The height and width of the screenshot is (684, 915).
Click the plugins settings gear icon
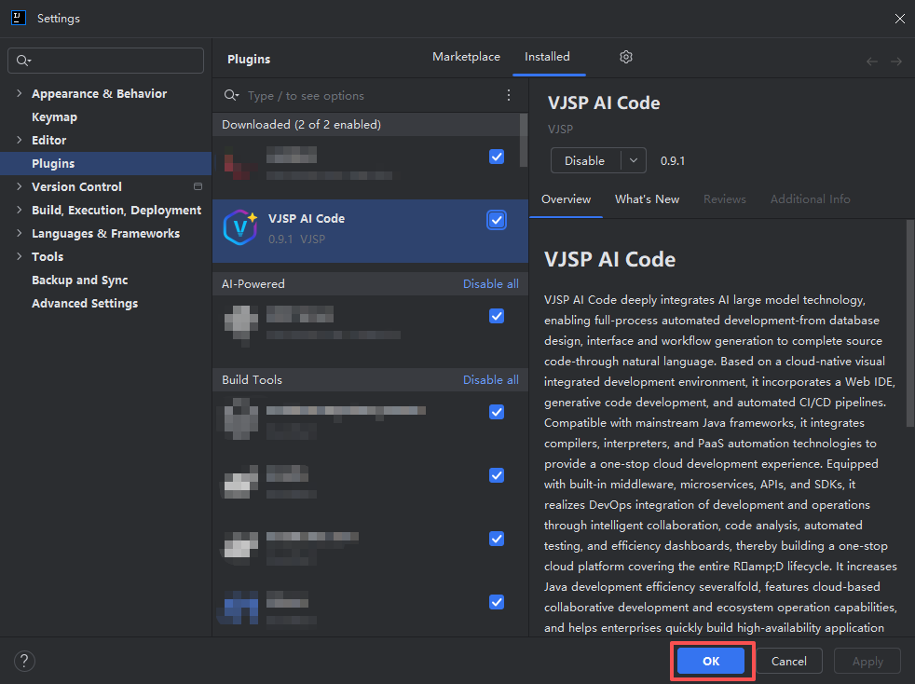(626, 57)
